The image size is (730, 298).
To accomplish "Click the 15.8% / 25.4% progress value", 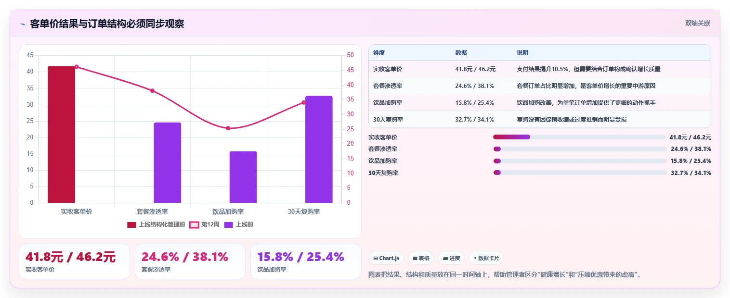I will click(691, 161).
